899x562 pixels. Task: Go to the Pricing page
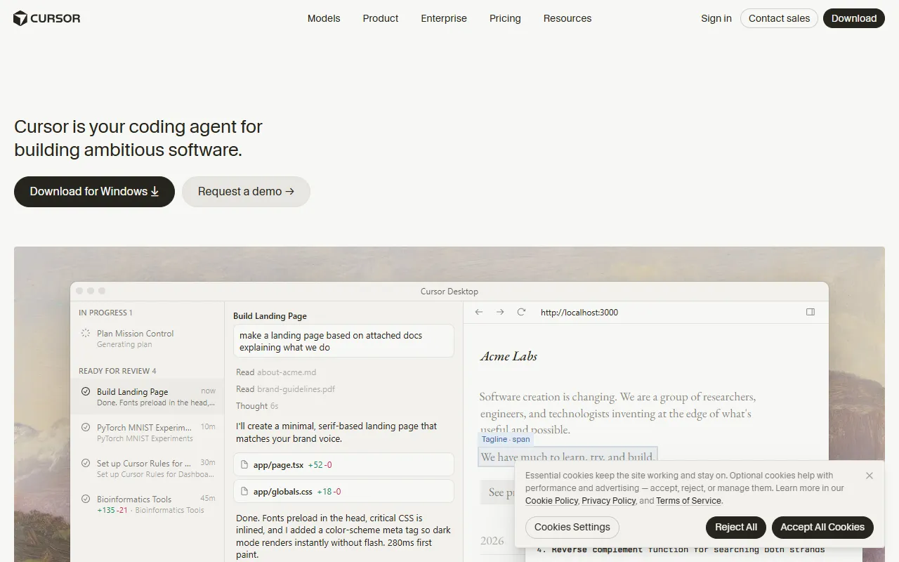(505, 18)
